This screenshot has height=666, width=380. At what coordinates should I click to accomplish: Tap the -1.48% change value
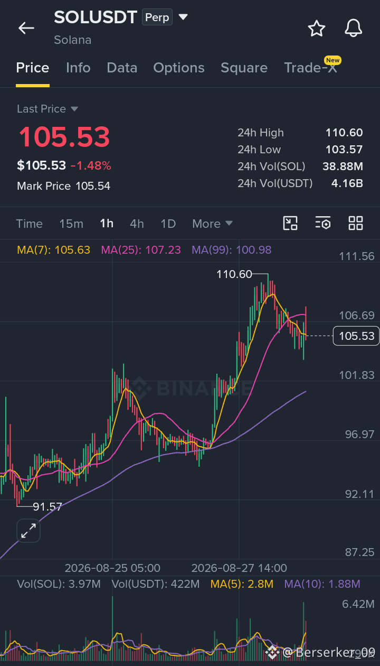[91, 166]
